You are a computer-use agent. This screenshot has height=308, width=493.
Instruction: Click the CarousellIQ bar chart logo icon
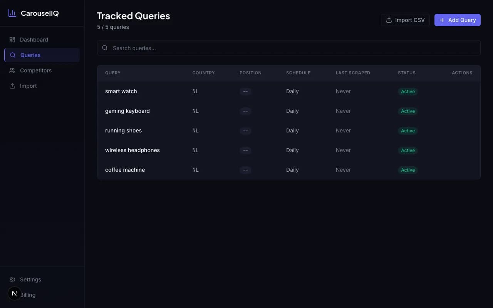tap(12, 13)
